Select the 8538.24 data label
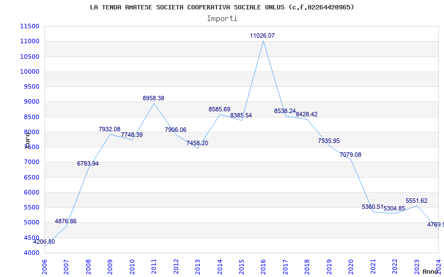The image size is (444, 277). [285, 111]
